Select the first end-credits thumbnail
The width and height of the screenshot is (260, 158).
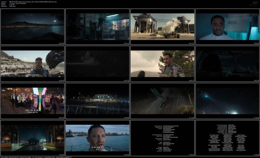point(162,138)
